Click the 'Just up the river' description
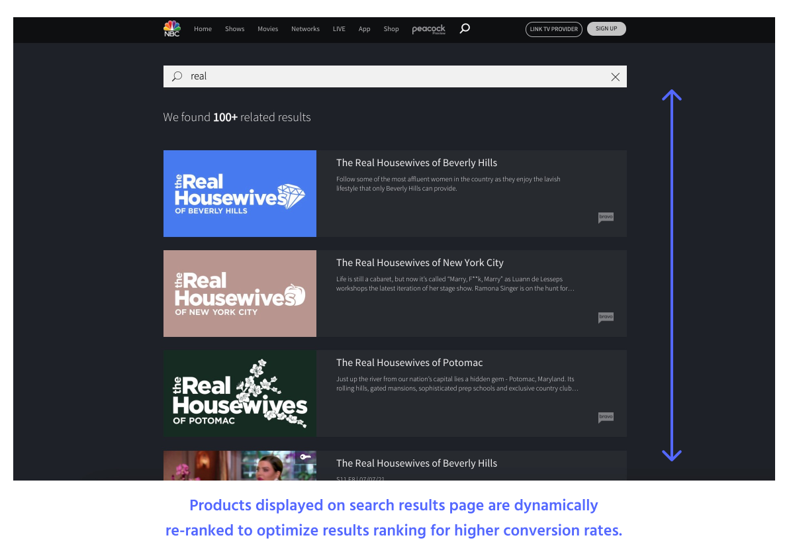This screenshot has width=789, height=556. pyautogui.click(x=457, y=383)
